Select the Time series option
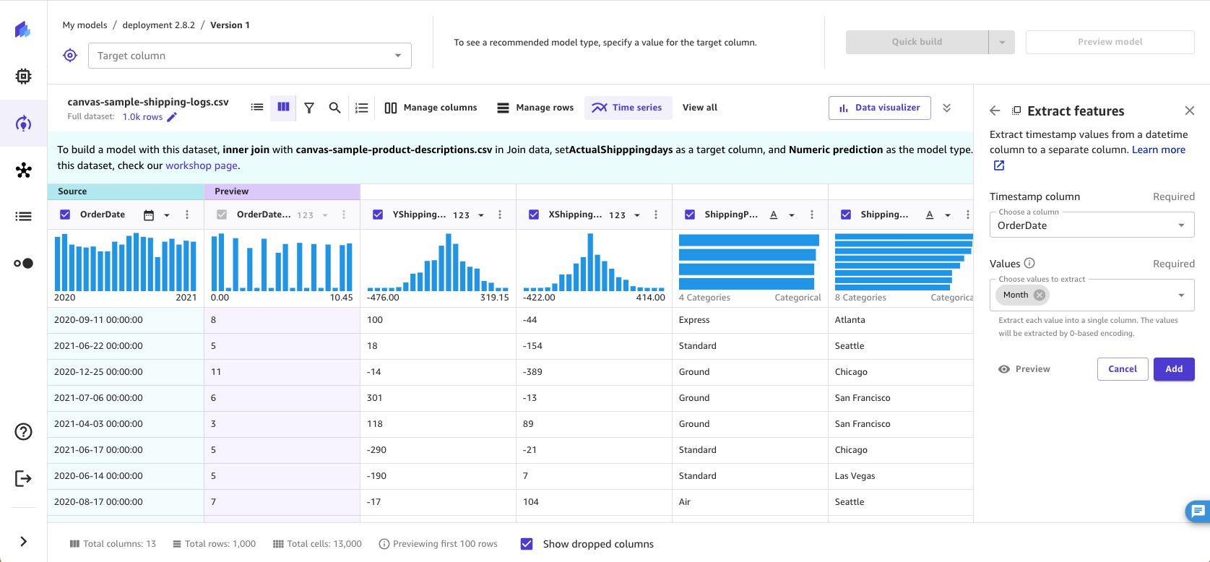The width and height of the screenshot is (1210, 562). point(628,108)
